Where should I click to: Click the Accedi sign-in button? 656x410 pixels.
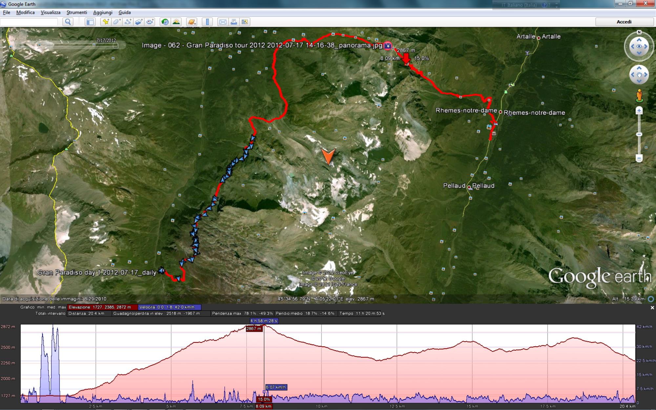(x=624, y=22)
